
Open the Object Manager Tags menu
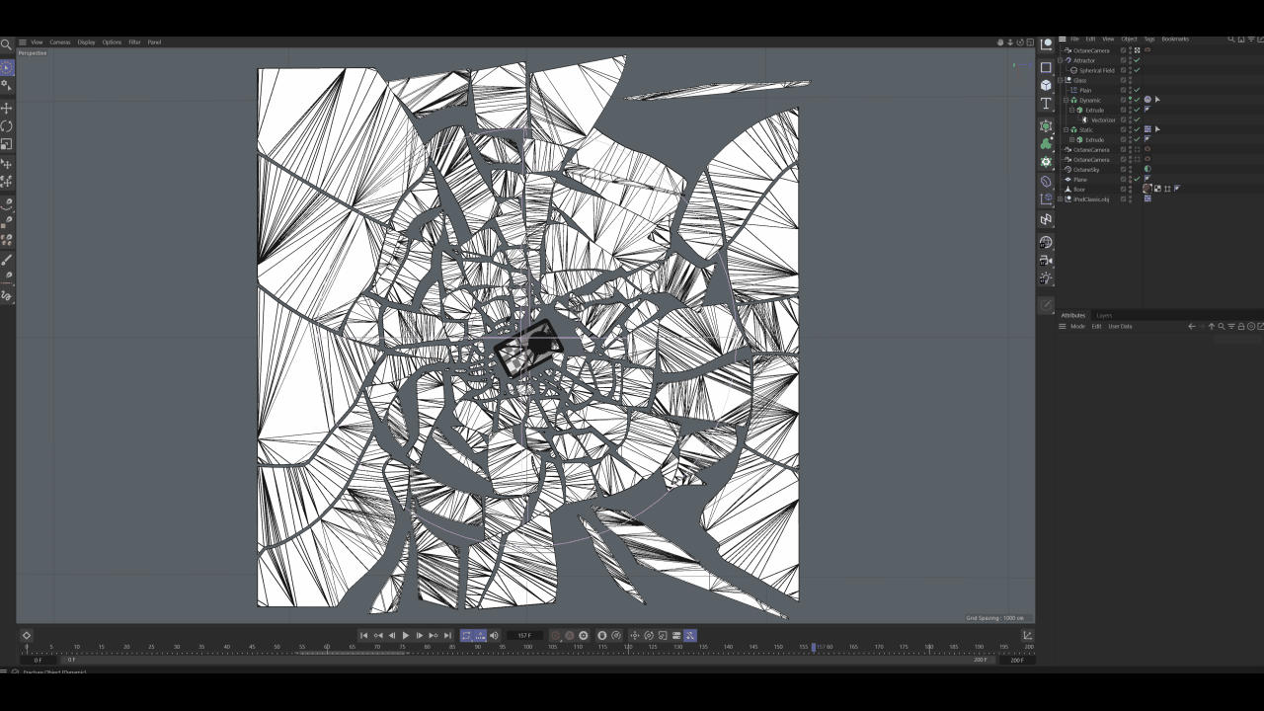point(1149,39)
